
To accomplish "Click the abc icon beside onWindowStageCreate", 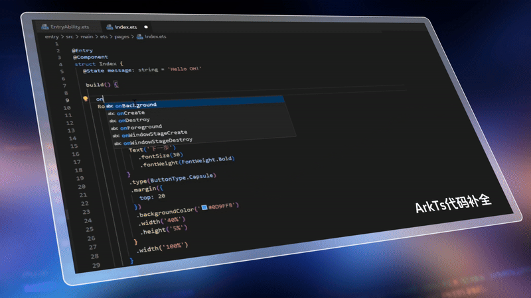I will click(x=116, y=136).
